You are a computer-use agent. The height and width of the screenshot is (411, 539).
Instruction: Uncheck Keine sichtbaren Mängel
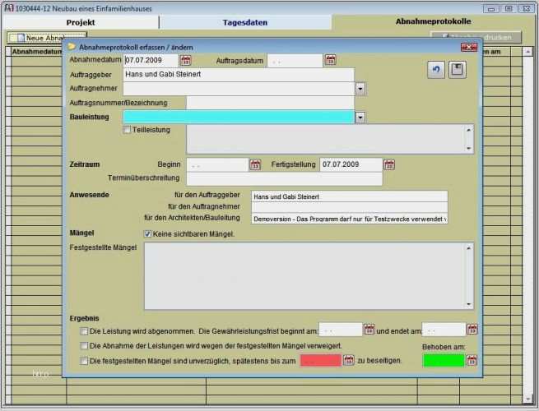[147, 233]
